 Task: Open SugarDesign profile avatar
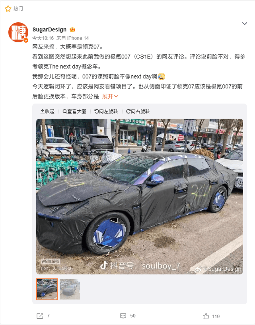tap(18, 32)
